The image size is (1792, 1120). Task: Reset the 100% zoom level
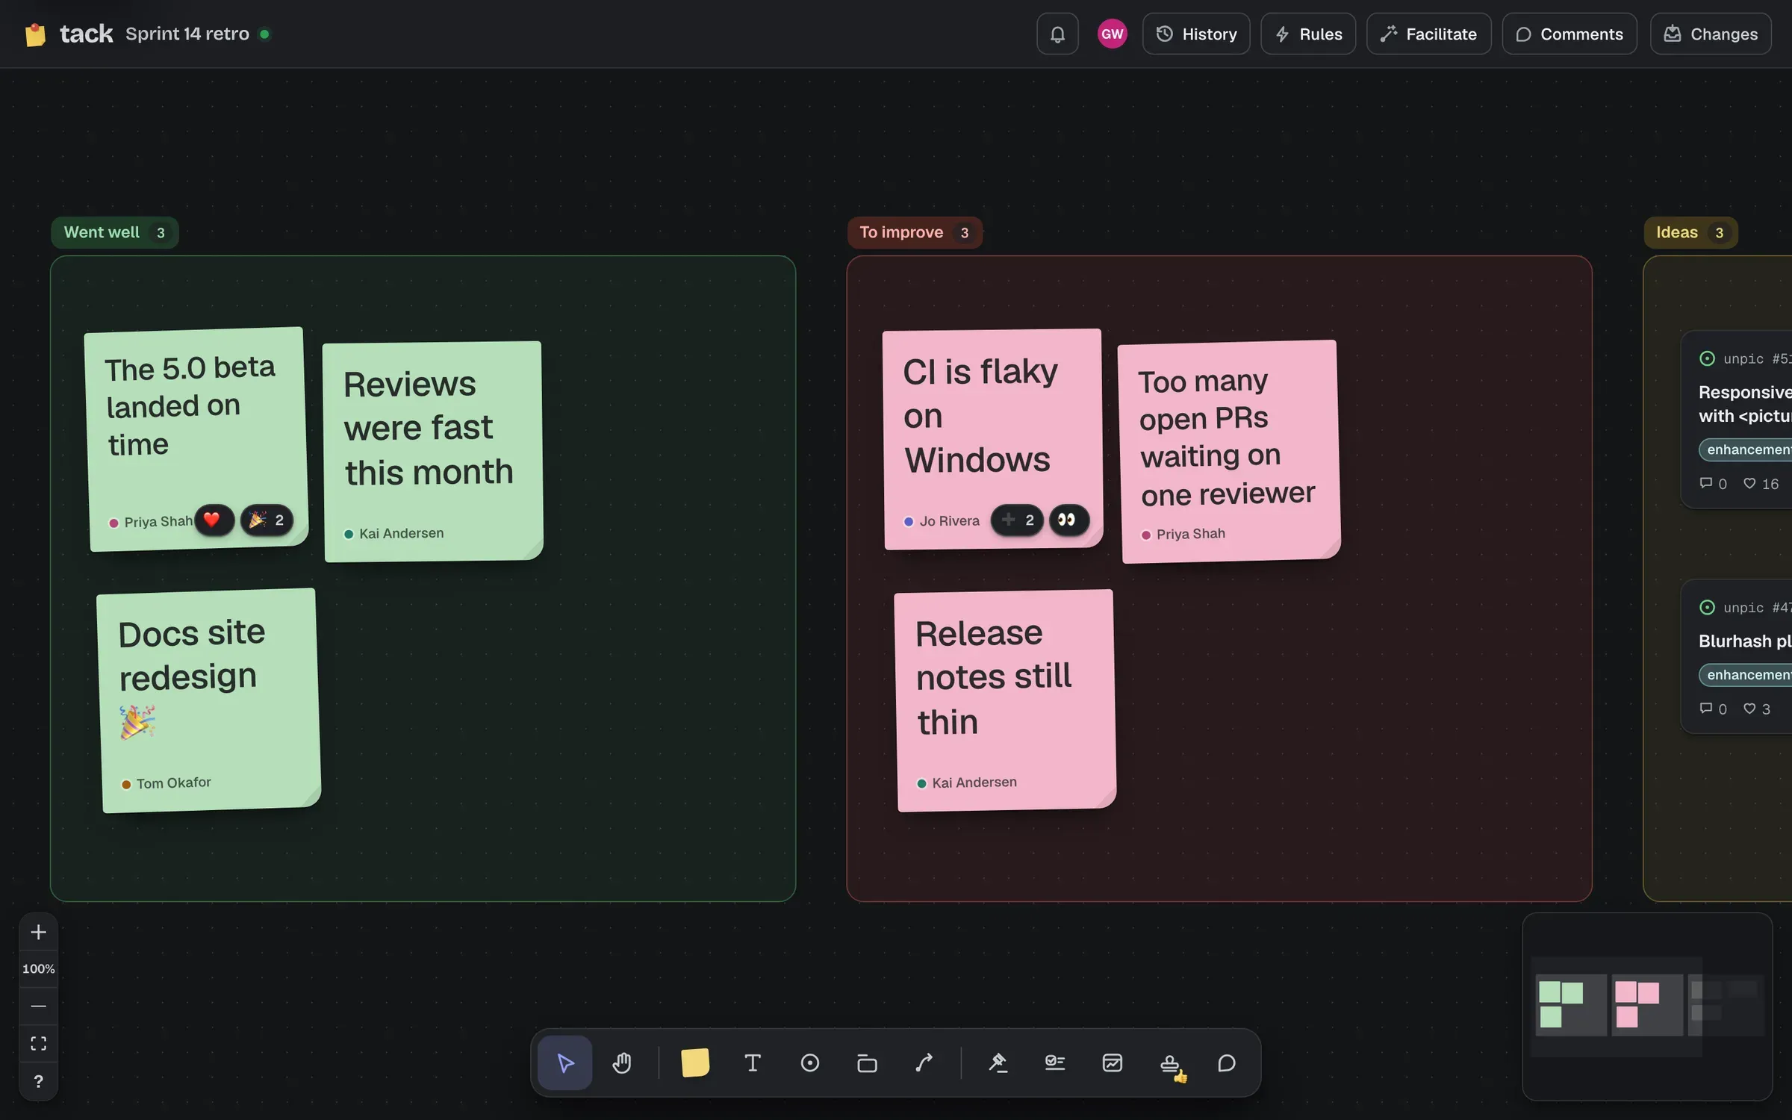point(38,968)
